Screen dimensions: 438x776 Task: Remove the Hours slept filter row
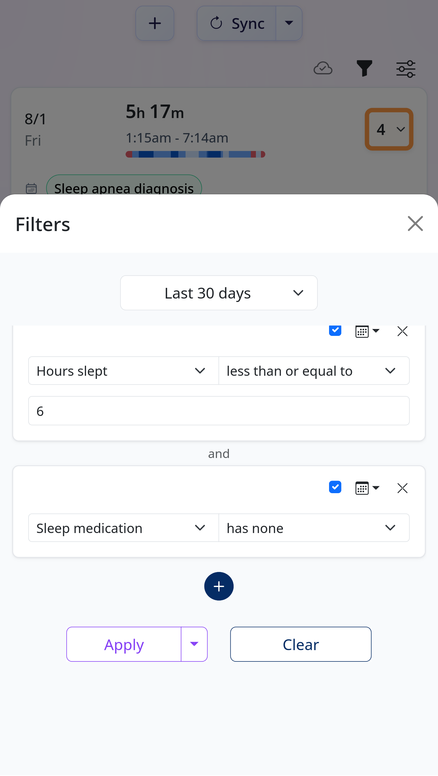click(x=402, y=331)
